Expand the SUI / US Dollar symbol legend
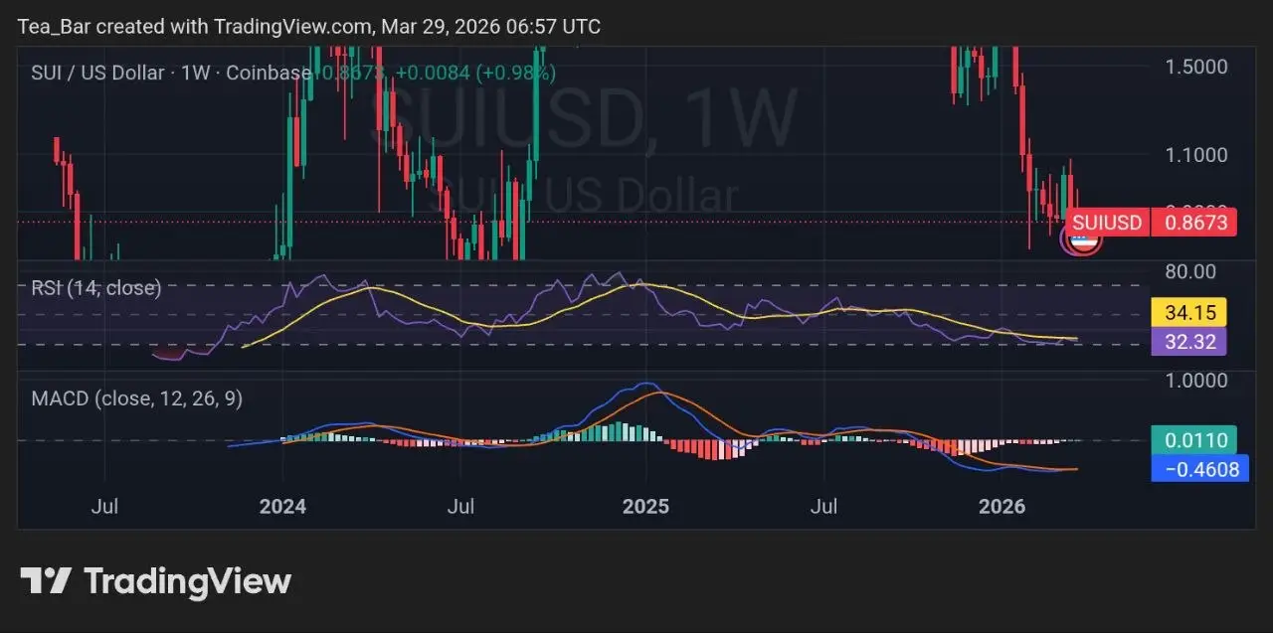 click(95, 73)
